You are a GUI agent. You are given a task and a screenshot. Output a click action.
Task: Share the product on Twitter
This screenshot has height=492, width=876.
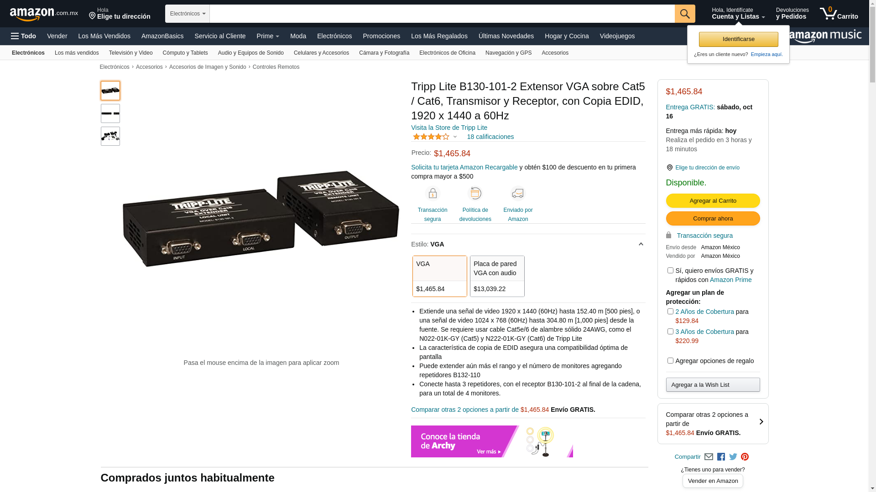point(733,457)
